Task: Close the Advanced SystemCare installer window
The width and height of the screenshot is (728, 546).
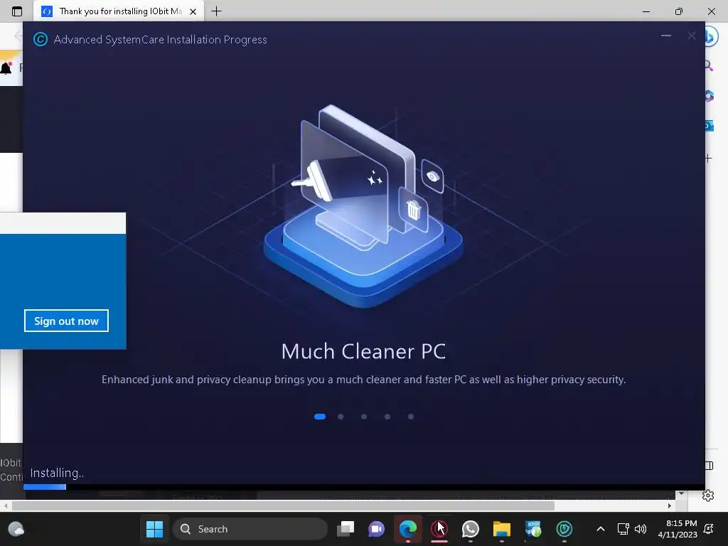Action: tap(692, 36)
